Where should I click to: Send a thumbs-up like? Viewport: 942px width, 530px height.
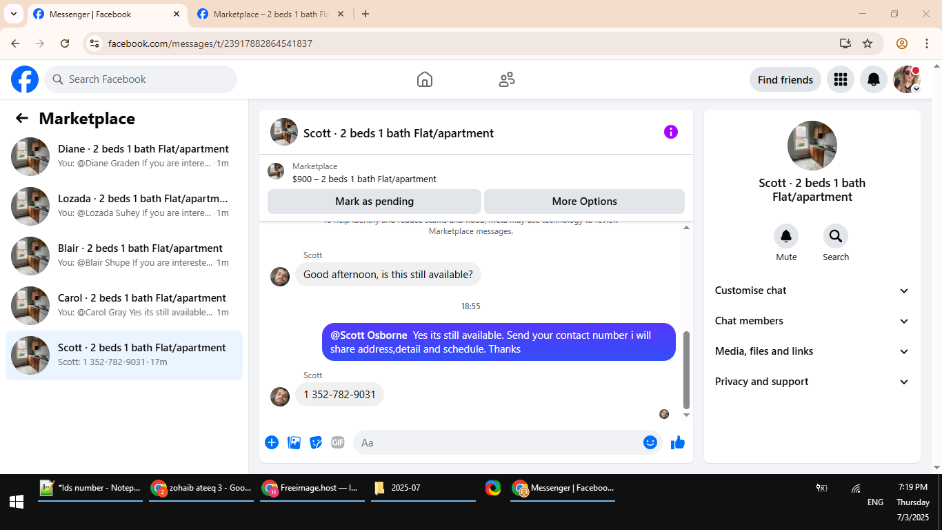pos(678,442)
